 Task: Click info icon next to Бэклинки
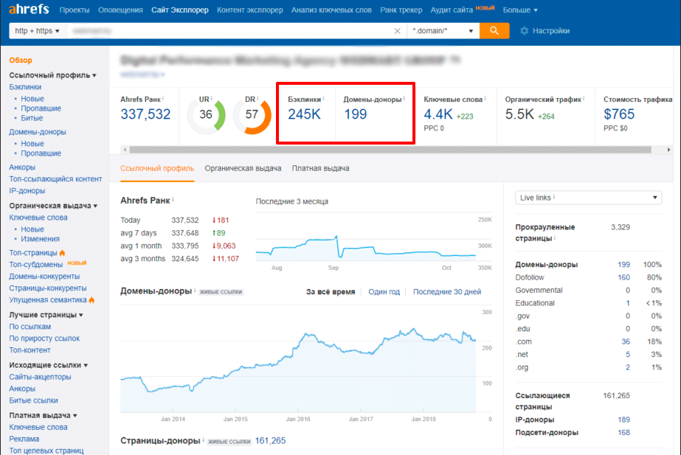pyautogui.click(x=323, y=99)
